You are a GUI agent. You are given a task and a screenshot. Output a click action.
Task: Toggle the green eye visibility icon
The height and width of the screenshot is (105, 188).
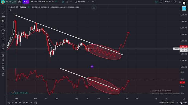156,2
